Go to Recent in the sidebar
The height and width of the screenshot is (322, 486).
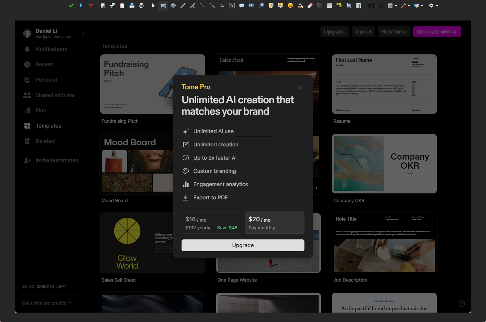(44, 64)
